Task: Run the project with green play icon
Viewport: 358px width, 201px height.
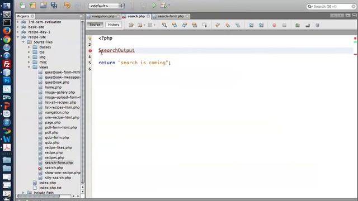Action: click(154, 5)
